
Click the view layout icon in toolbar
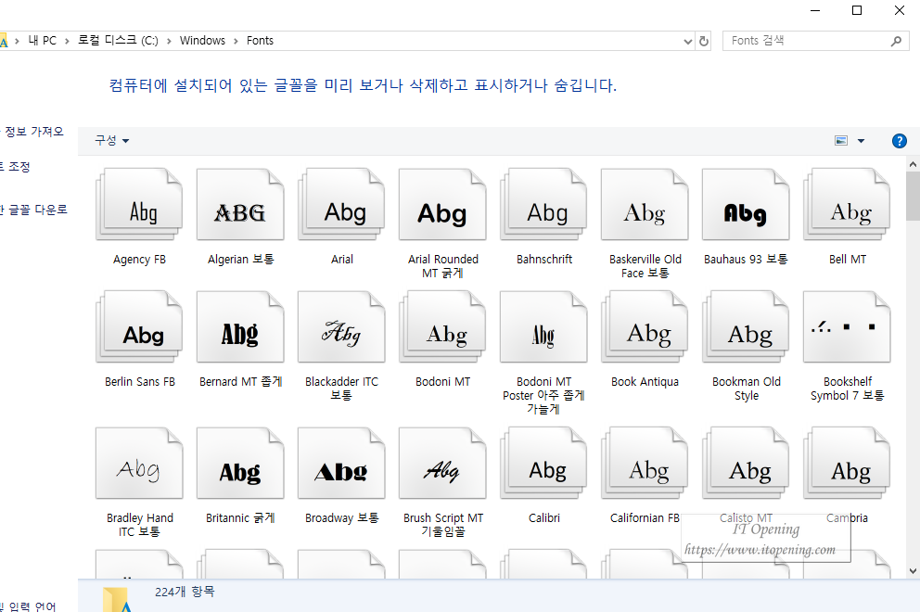tap(841, 141)
